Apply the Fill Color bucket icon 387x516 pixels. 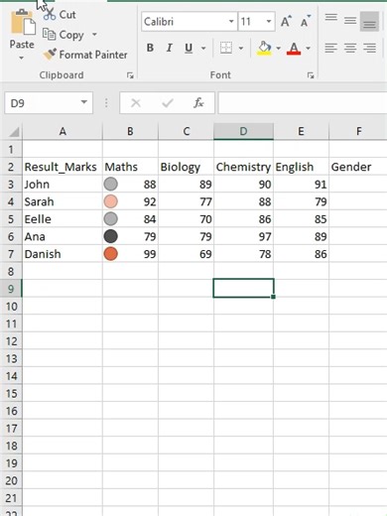pos(264,49)
